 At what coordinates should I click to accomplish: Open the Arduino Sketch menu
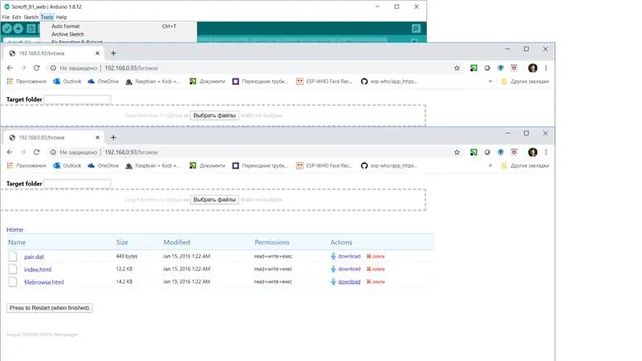[30, 17]
